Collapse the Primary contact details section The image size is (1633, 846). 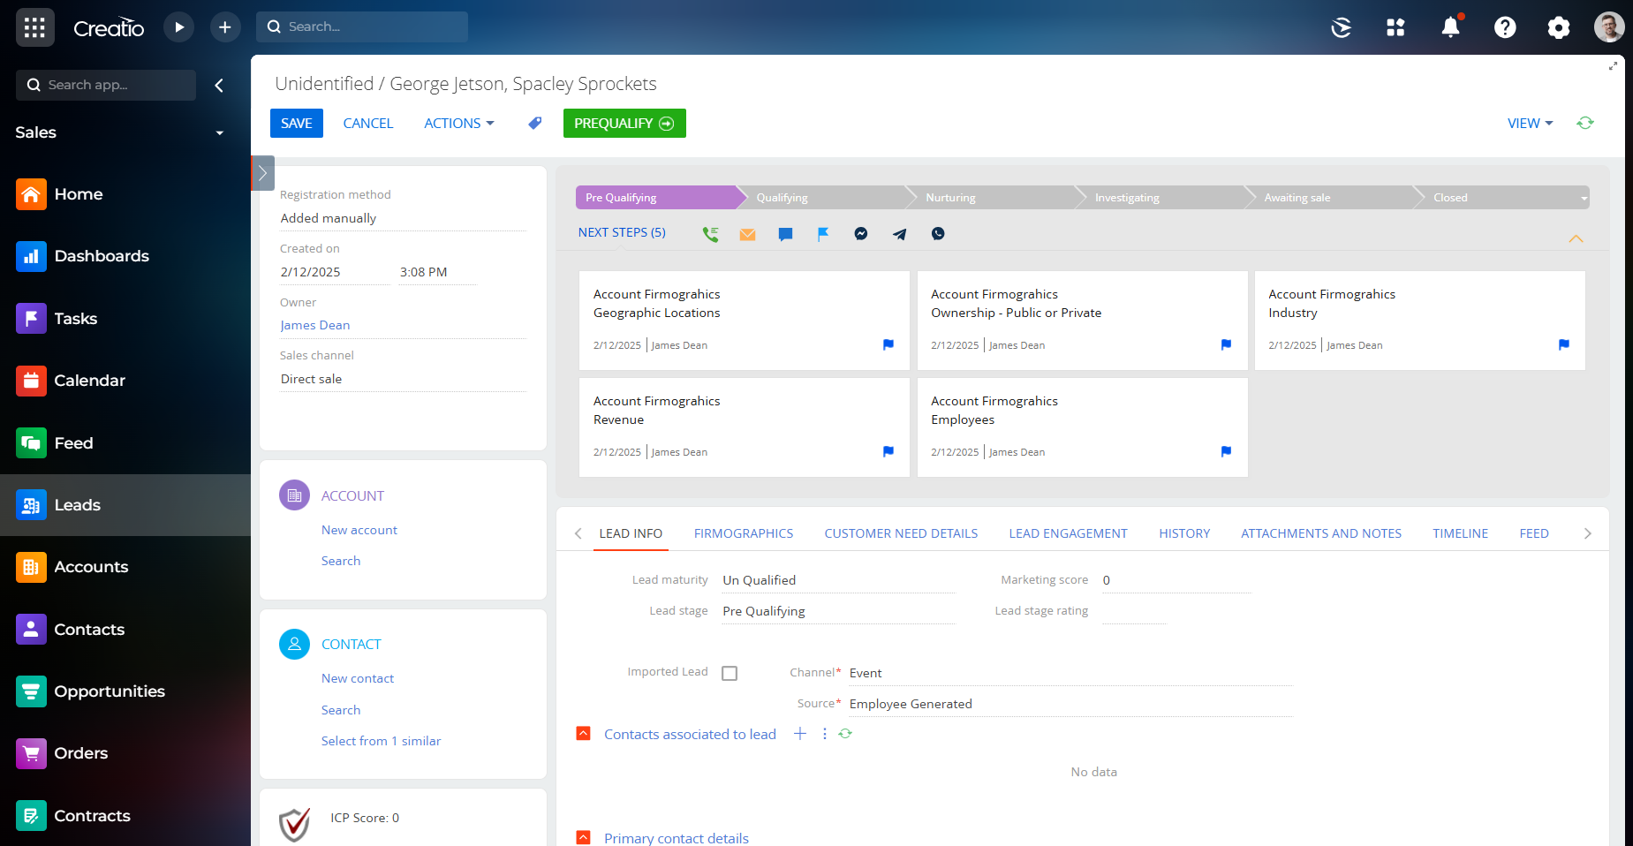point(583,837)
